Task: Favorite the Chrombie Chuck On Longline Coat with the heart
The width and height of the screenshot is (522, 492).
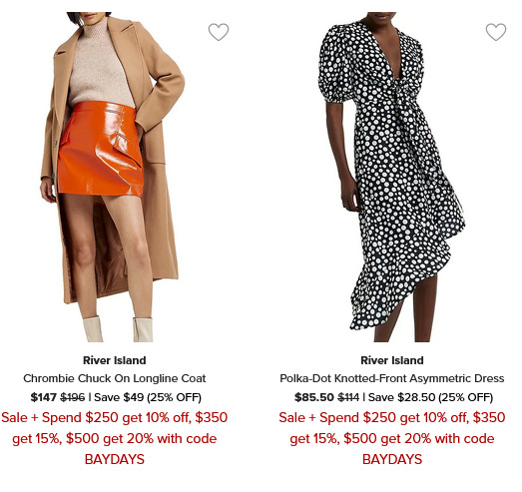Action: coord(219,32)
